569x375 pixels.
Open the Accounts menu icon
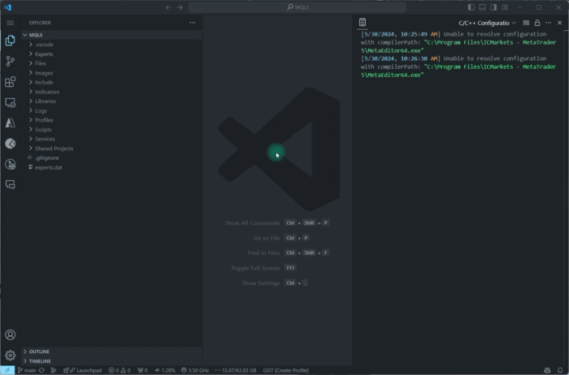pos(10,334)
